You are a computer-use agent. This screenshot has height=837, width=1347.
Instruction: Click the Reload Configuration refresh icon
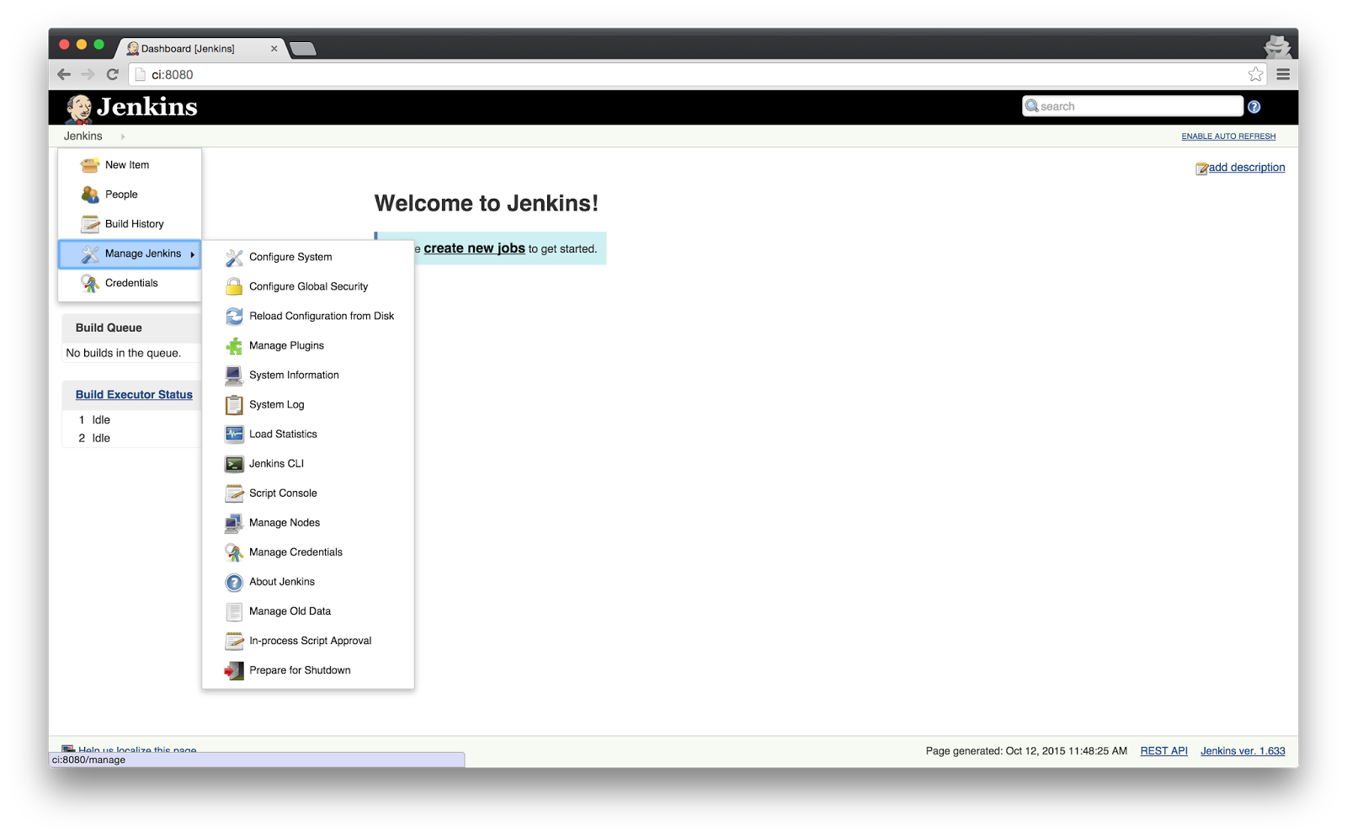point(234,317)
